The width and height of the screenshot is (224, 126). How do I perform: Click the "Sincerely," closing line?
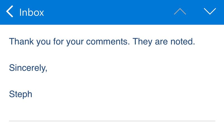tap(28, 68)
